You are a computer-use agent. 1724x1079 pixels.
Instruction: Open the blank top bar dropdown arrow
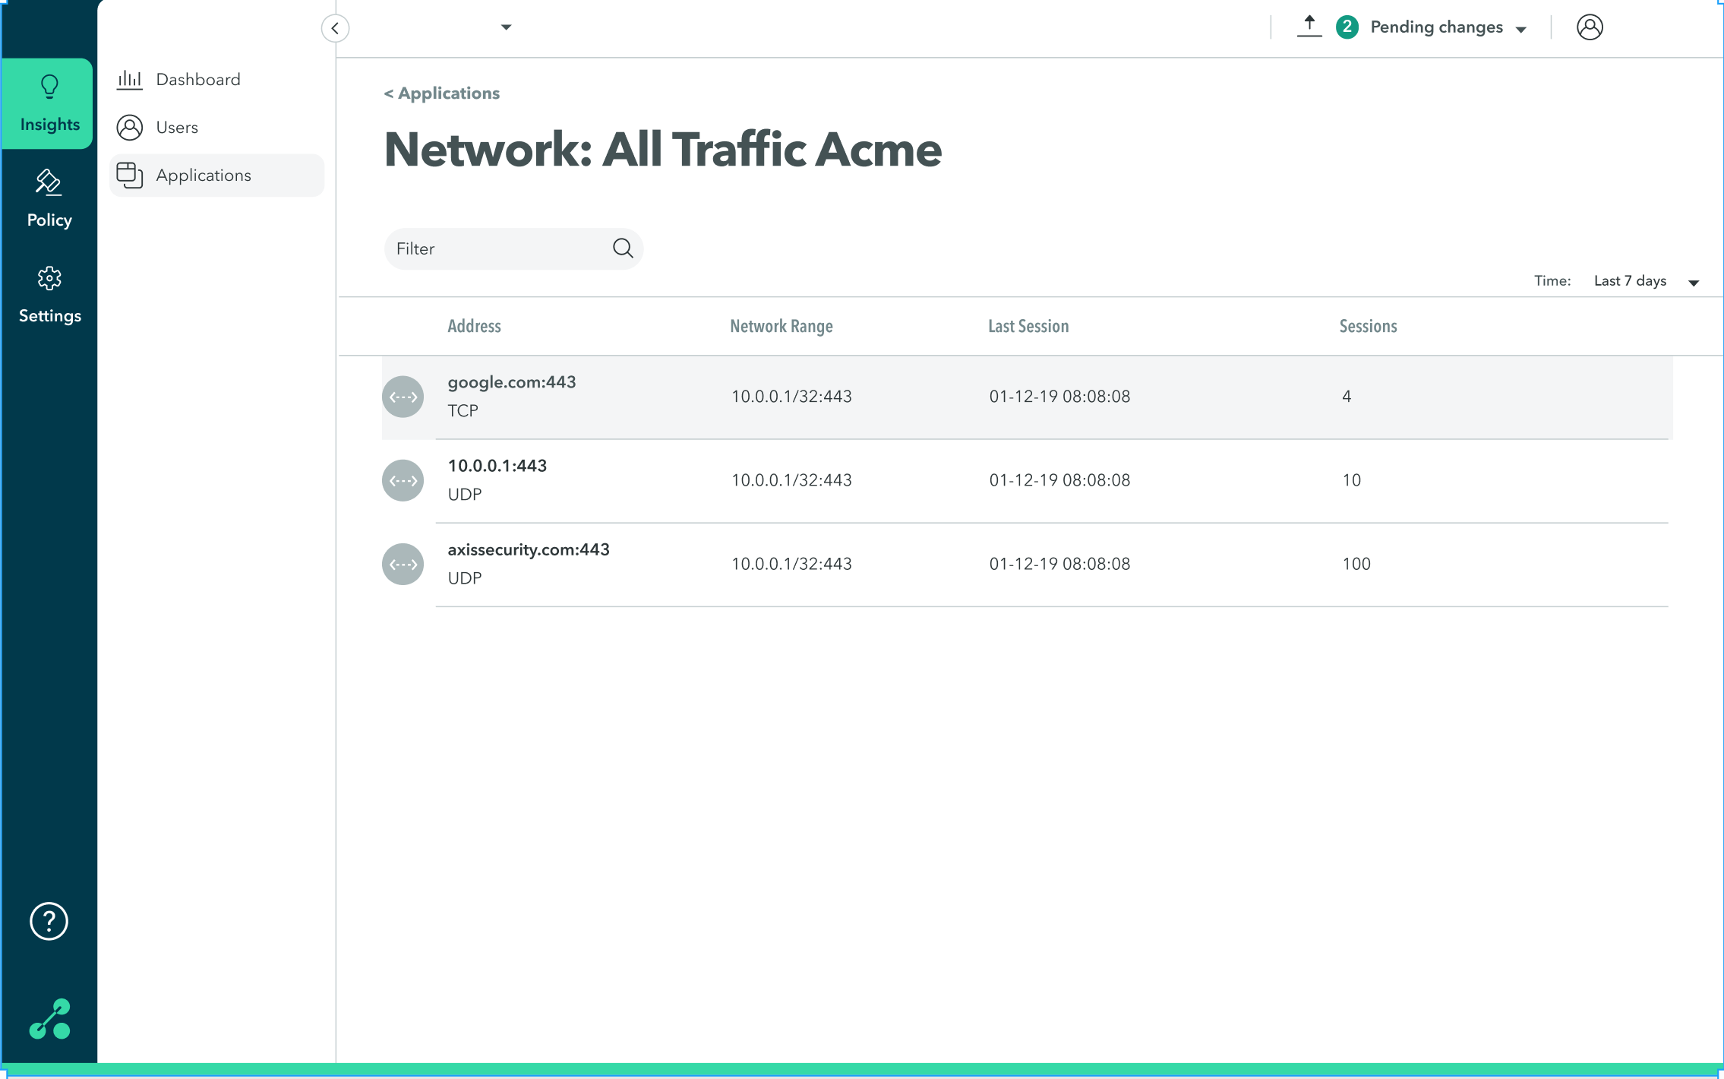click(x=506, y=27)
